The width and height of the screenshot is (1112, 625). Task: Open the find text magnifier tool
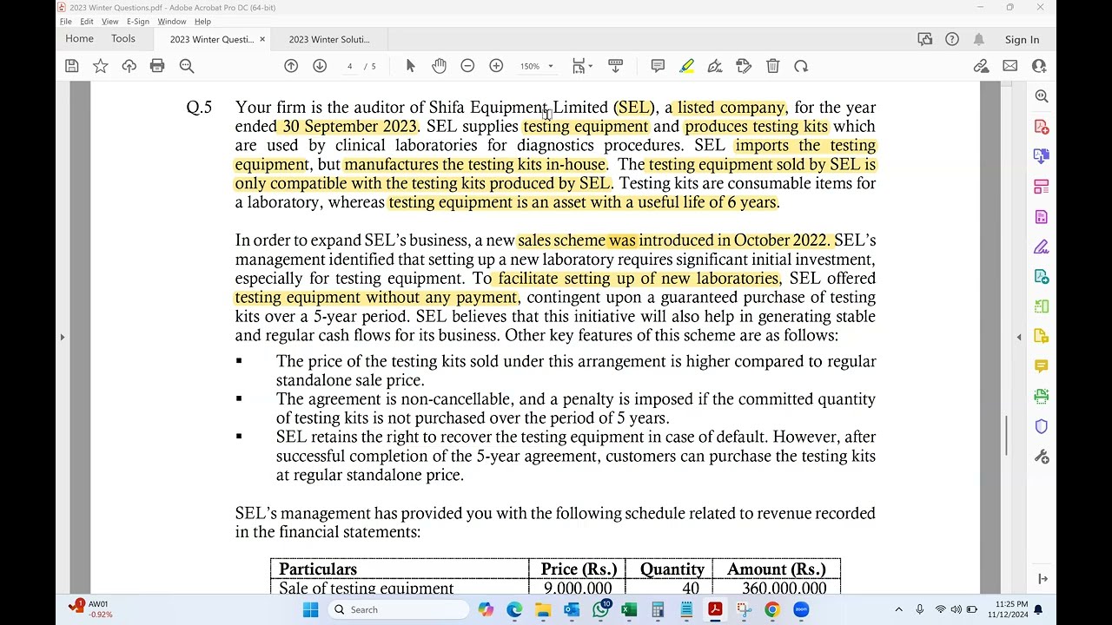186,66
